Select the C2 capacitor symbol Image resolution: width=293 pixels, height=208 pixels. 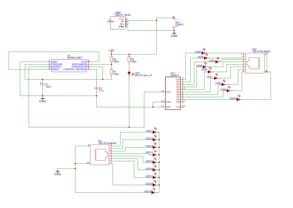pyautogui.click(x=96, y=88)
